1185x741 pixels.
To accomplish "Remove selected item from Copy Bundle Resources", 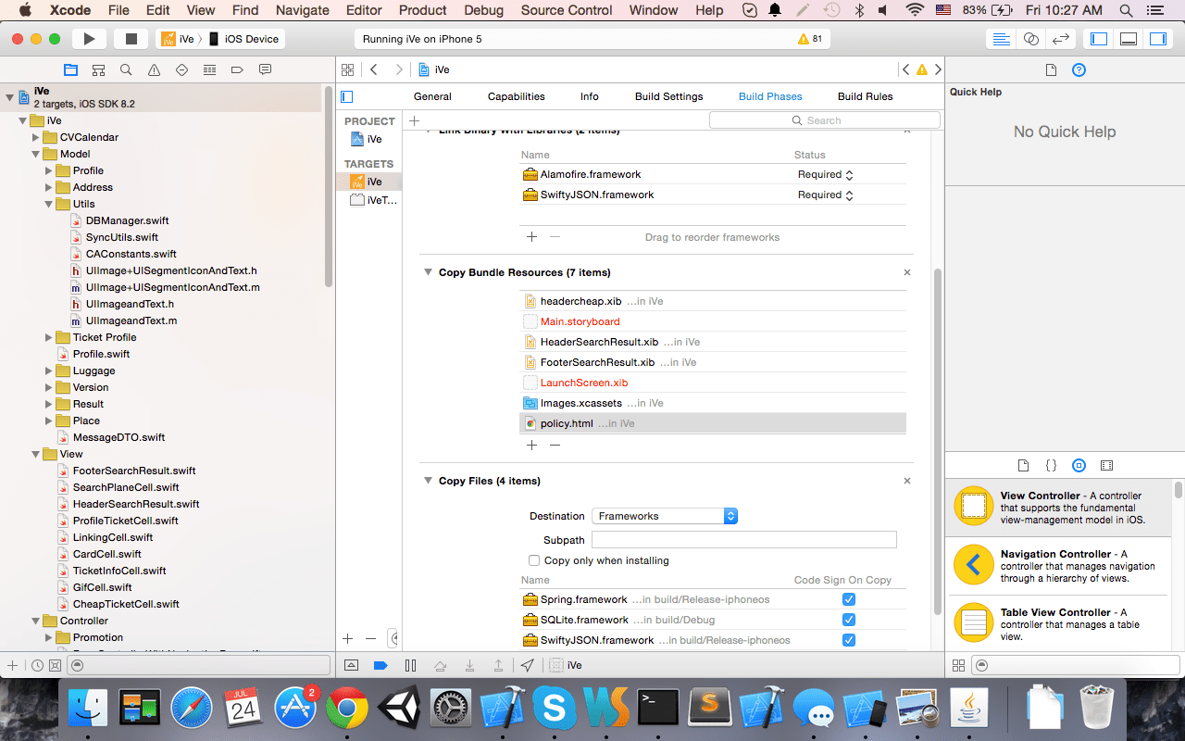I will click(555, 445).
